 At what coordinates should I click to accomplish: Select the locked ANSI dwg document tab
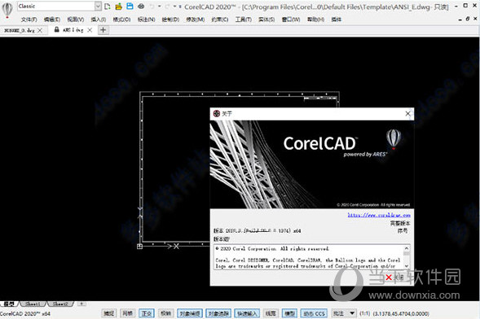click(x=73, y=30)
